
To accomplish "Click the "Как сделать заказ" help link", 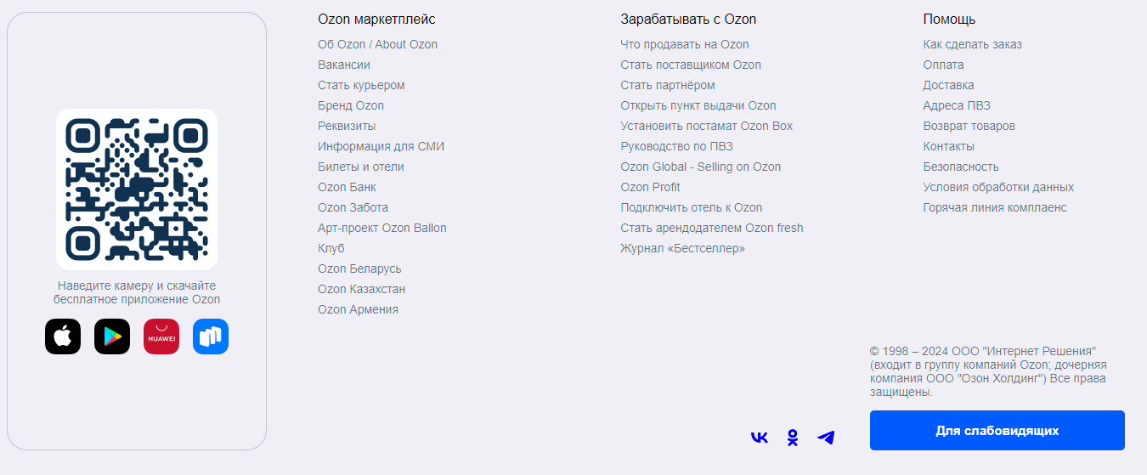I will tap(973, 44).
